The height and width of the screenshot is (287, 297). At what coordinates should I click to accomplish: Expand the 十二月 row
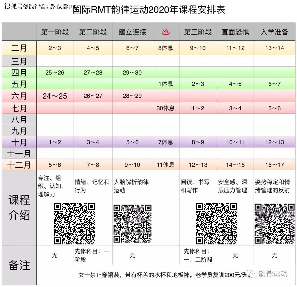(x=18, y=165)
